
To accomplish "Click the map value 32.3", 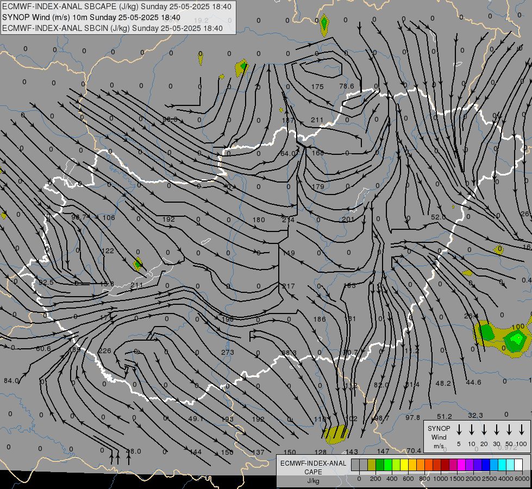I will click(x=475, y=415).
